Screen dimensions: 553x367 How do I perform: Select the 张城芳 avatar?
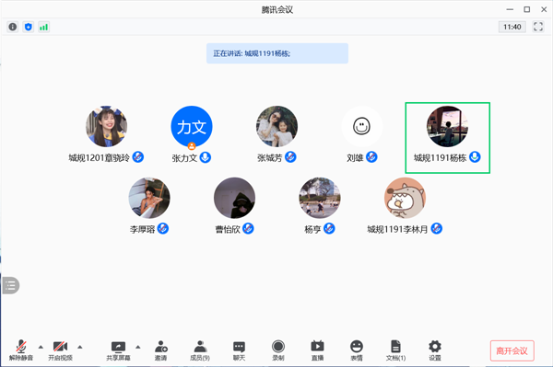pos(276,126)
